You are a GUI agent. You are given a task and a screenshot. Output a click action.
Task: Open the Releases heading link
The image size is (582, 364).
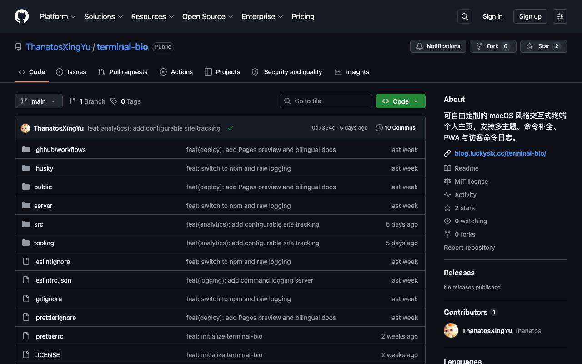click(459, 273)
